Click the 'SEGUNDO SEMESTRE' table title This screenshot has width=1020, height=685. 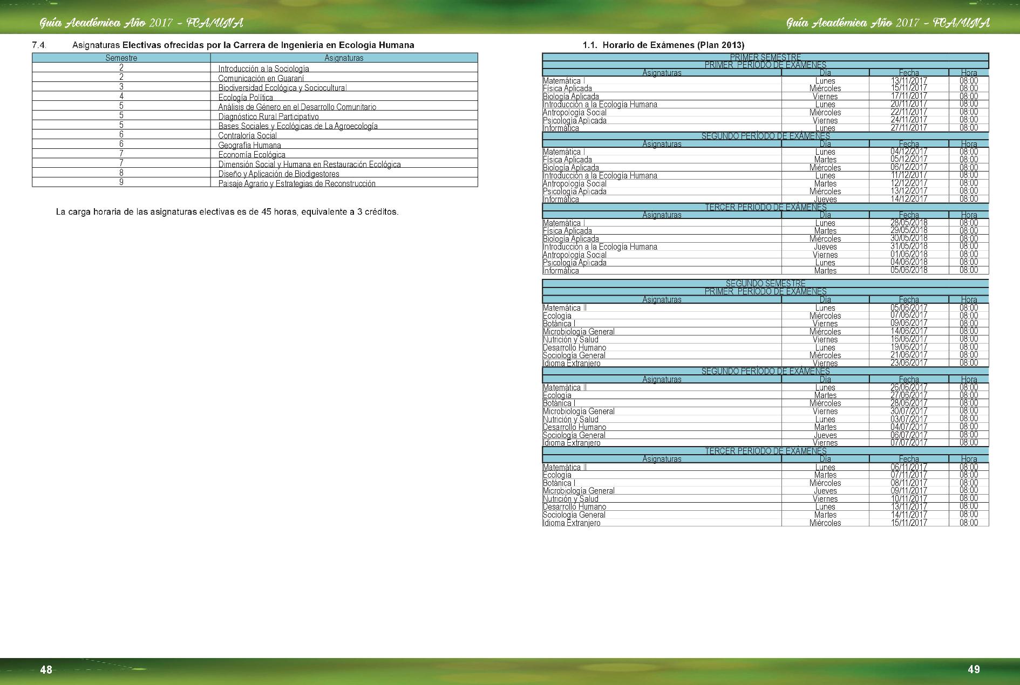click(765, 283)
